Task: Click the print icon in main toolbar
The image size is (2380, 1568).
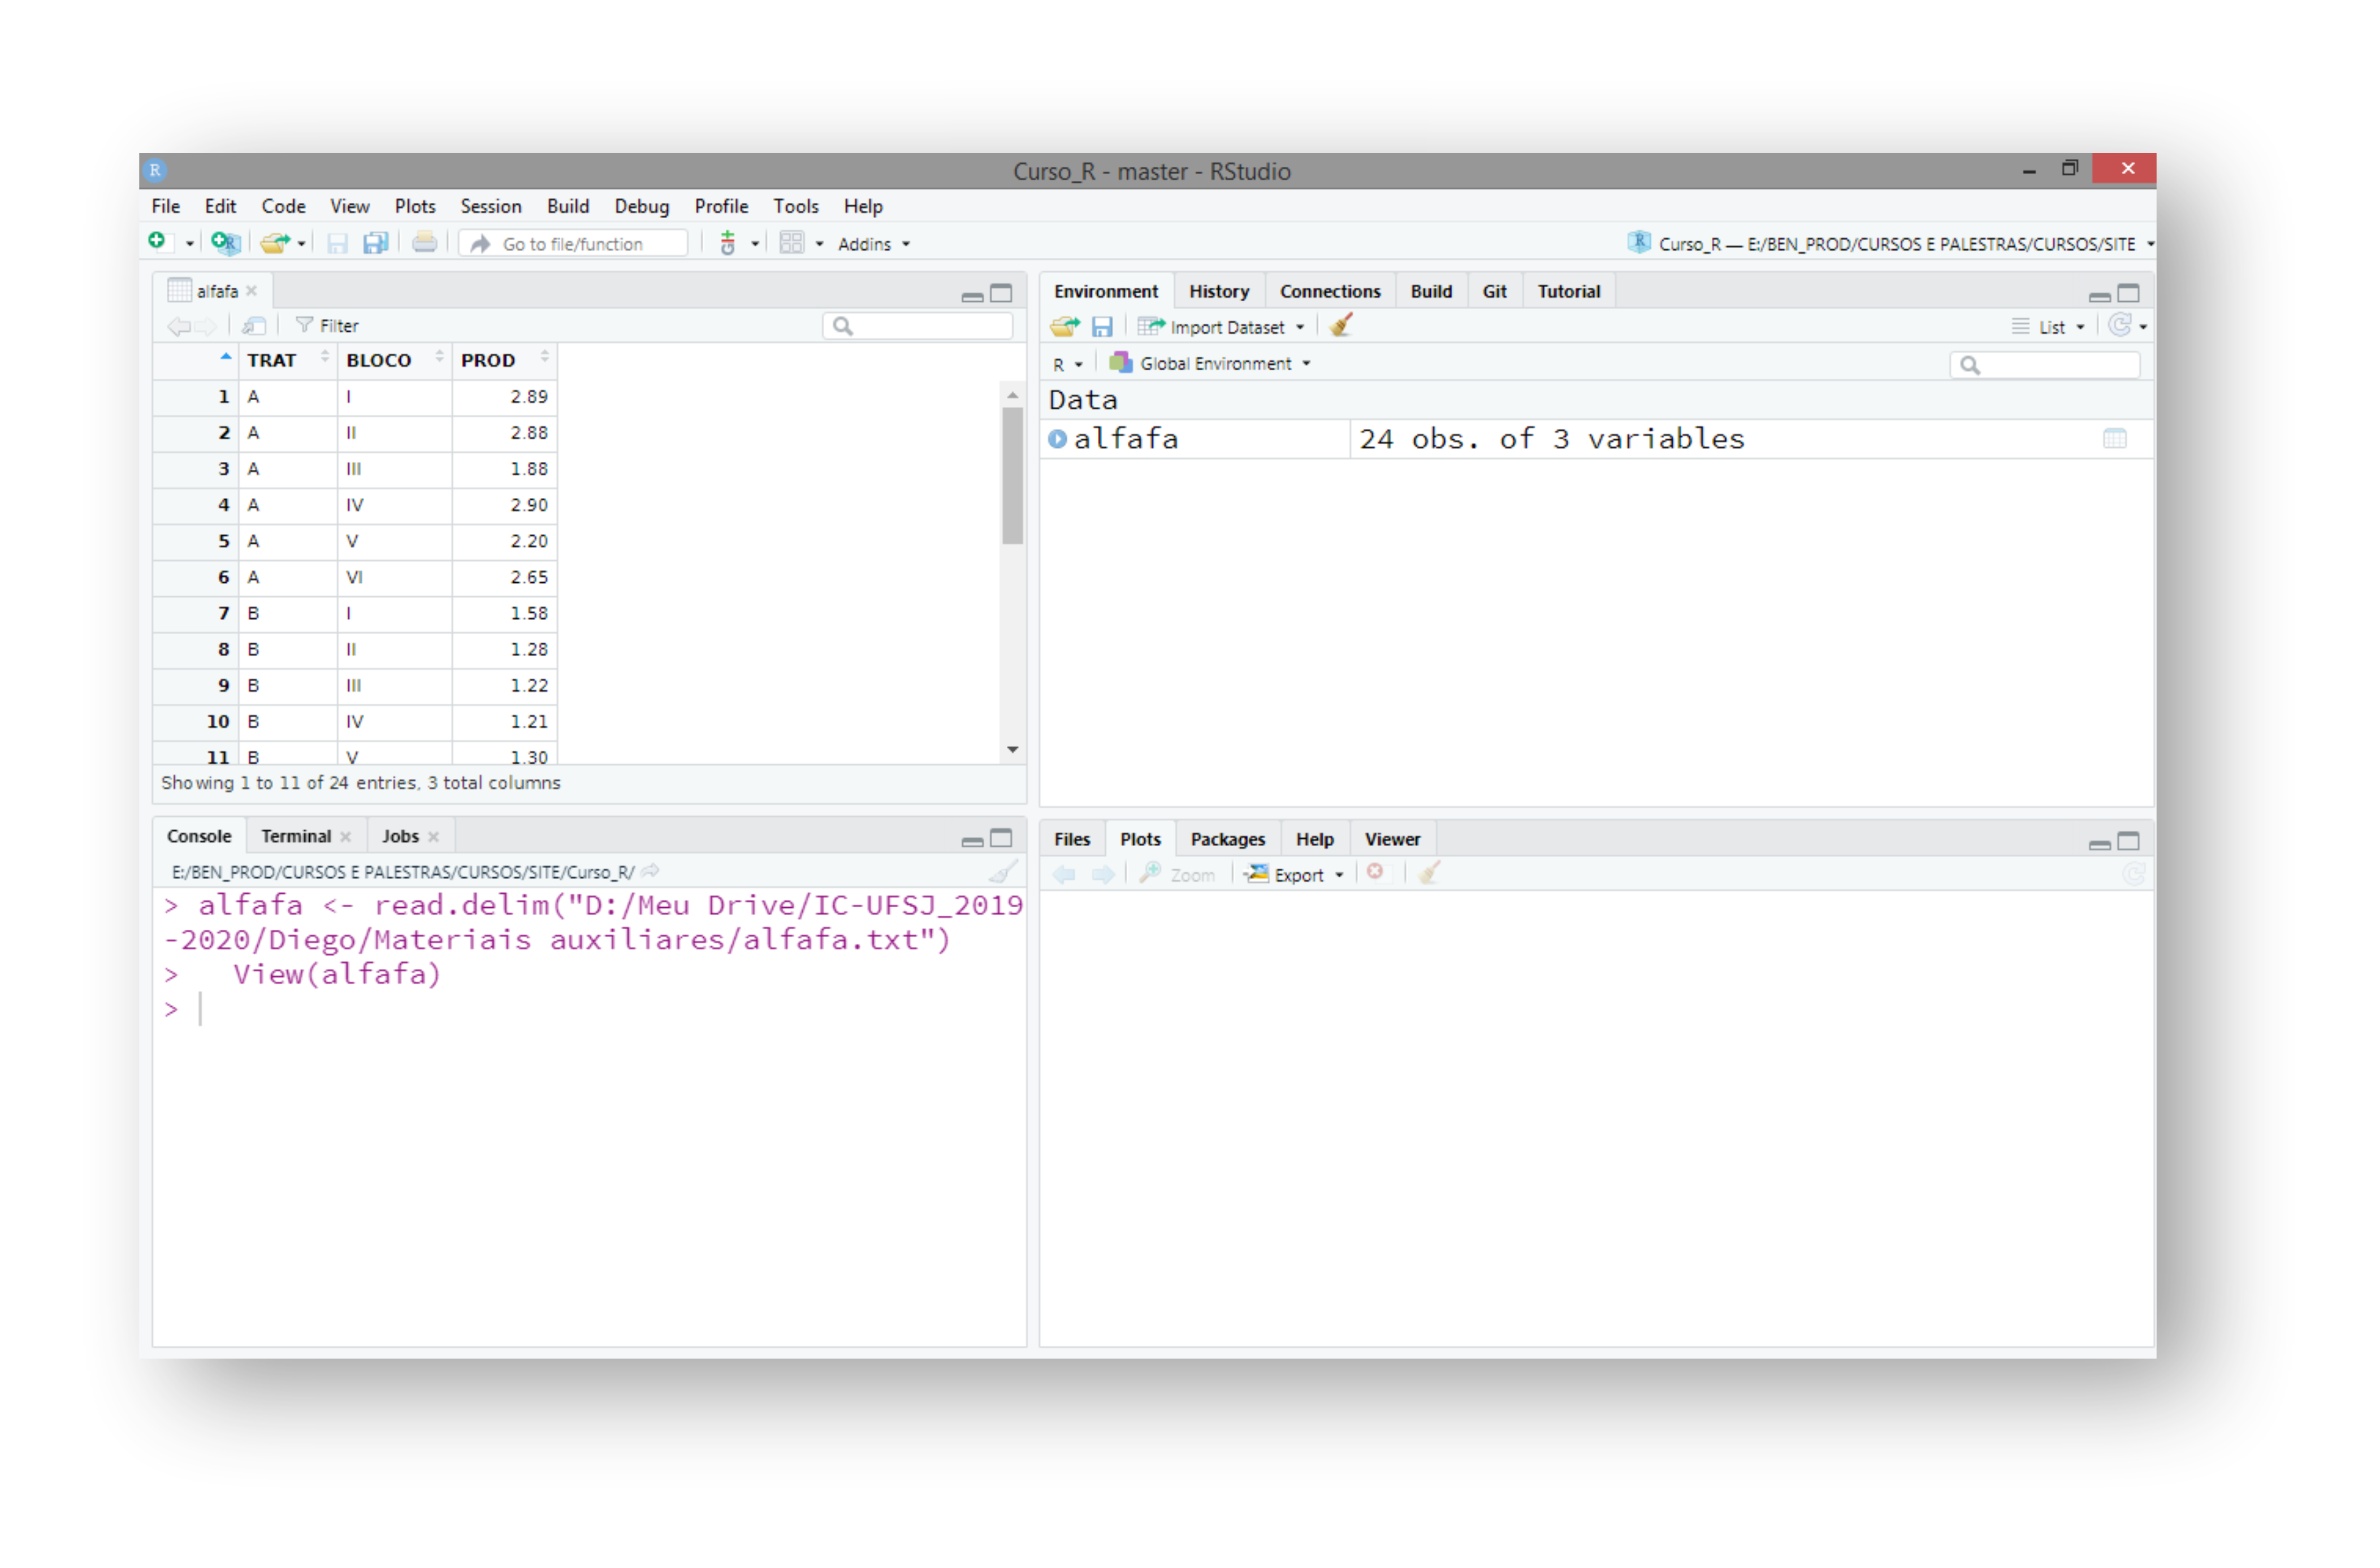Action: (424, 243)
